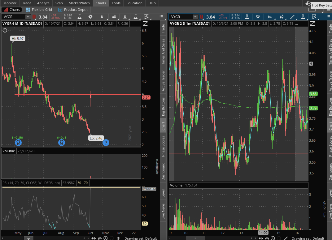Screen dimensions: 332x240
Task: Toggle right chart price-axis scale icon
Action: [x=312, y=24]
